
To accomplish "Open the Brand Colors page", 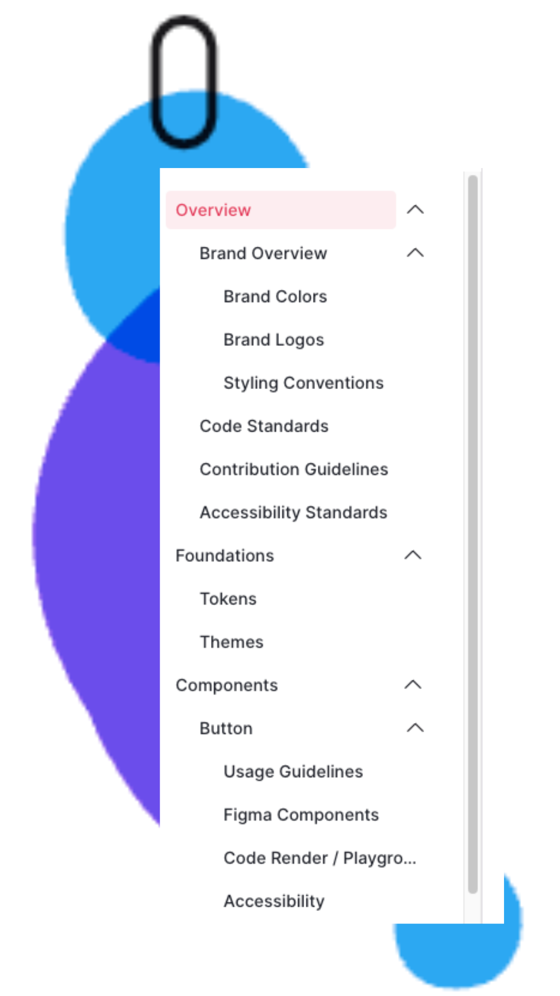I will tap(275, 296).
